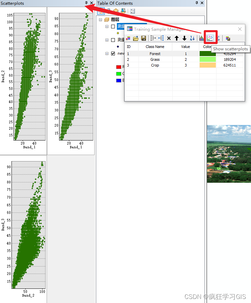
Task: Select the 图层 data frame label
Action: click(115, 20)
